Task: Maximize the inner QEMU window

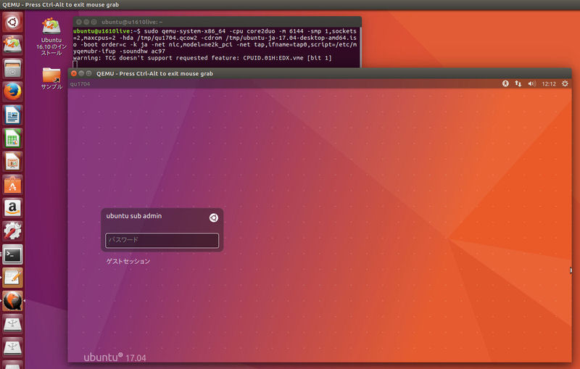Action: [x=88, y=73]
